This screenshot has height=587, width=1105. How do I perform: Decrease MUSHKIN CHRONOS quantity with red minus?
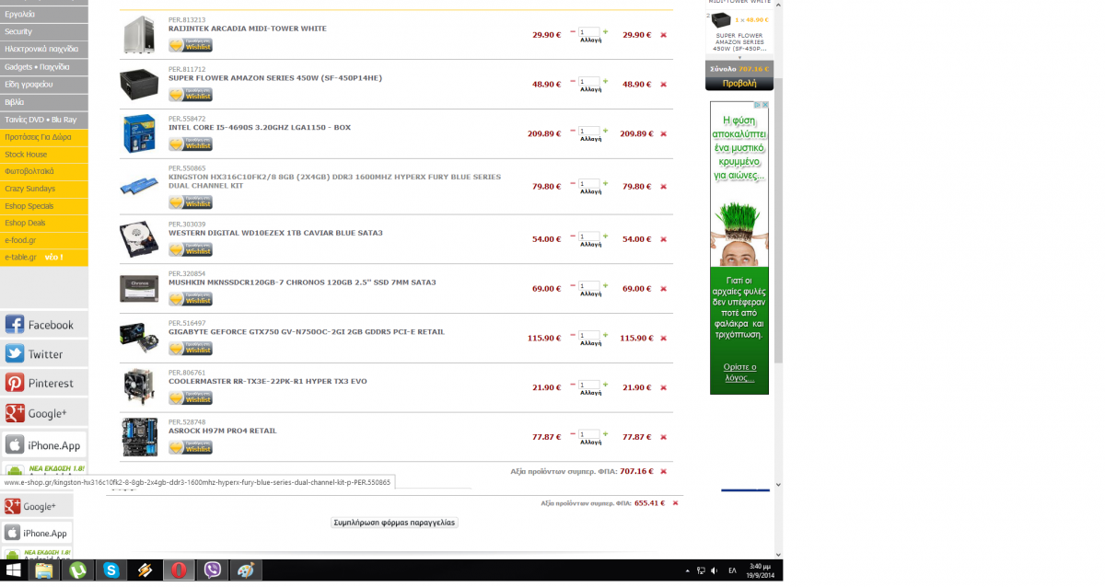tap(573, 285)
